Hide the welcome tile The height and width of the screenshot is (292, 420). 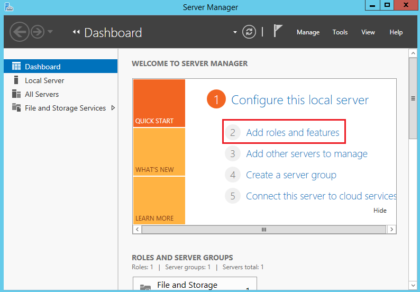pyautogui.click(x=380, y=211)
